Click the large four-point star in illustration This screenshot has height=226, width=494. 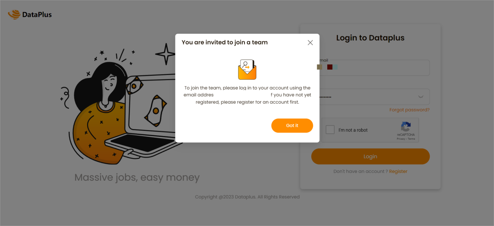[166, 54]
